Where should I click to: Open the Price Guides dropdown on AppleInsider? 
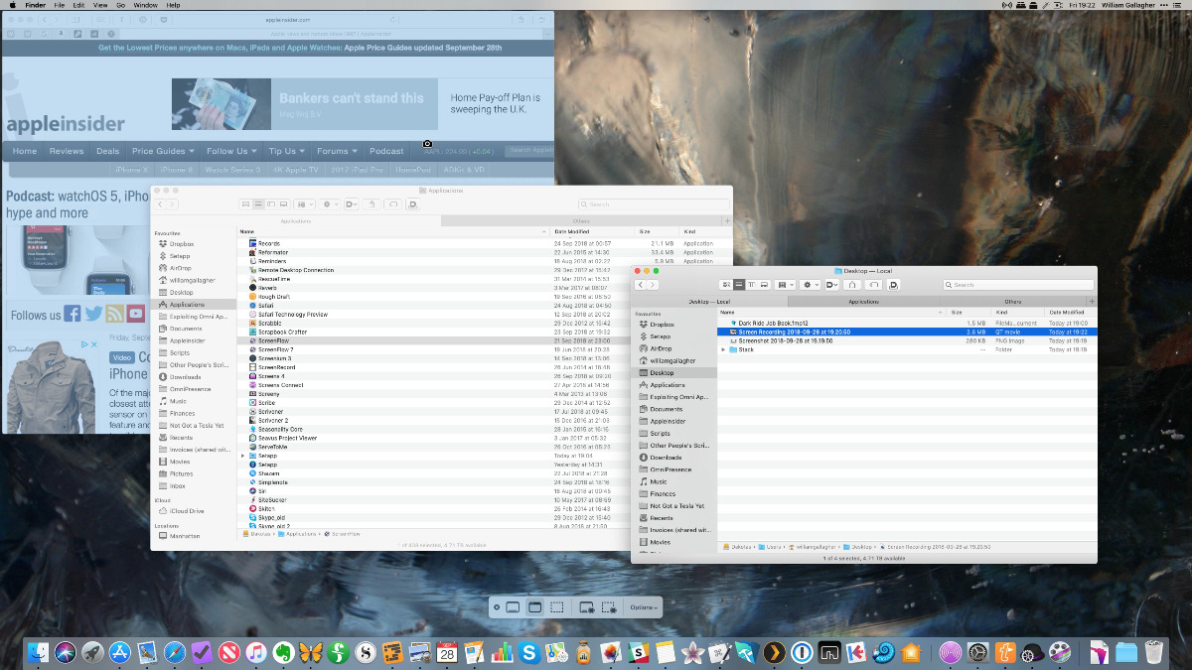pos(163,151)
